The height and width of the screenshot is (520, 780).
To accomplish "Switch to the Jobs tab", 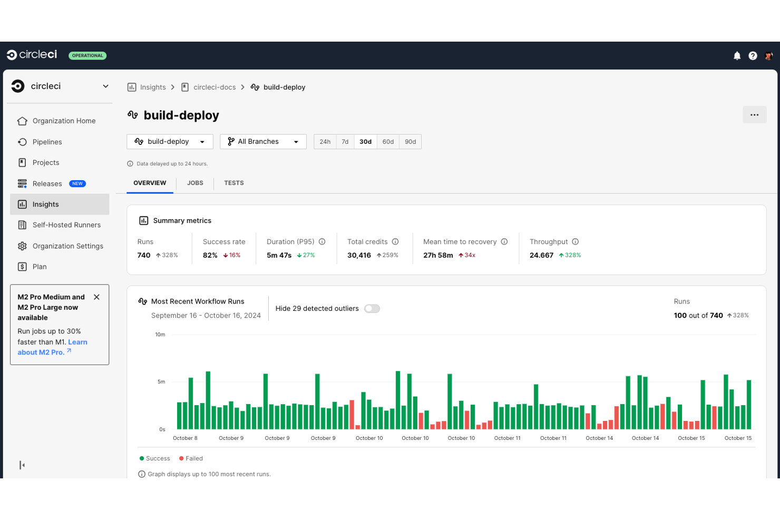I will (195, 183).
